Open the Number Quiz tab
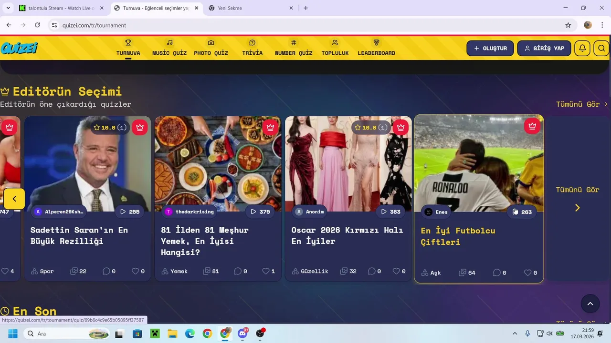This screenshot has width=611, height=343. [294, 48]
